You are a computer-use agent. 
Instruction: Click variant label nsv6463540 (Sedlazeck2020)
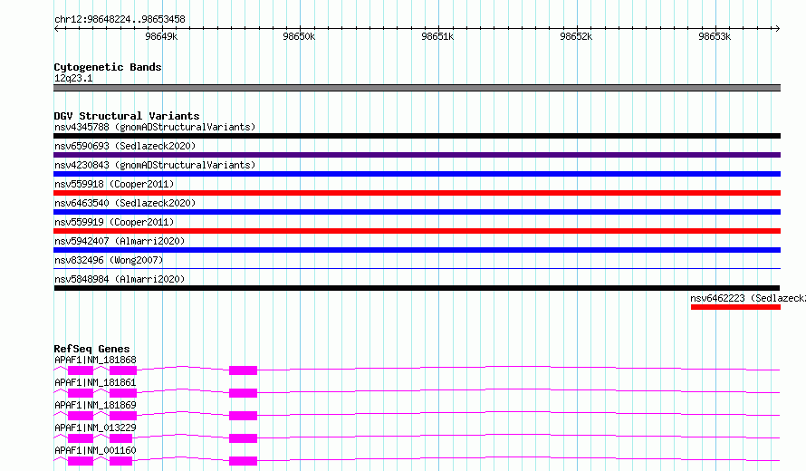(x=125, y=203)
